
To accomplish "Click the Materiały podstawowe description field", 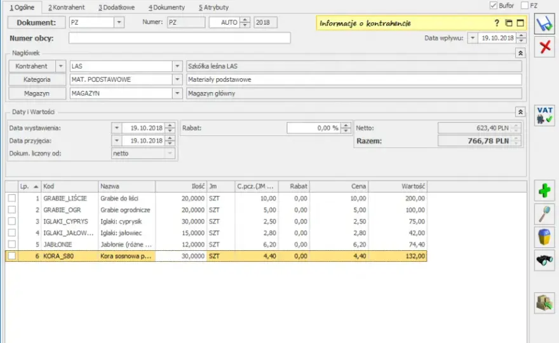I will pyautogui.click(x=354, y=79).
